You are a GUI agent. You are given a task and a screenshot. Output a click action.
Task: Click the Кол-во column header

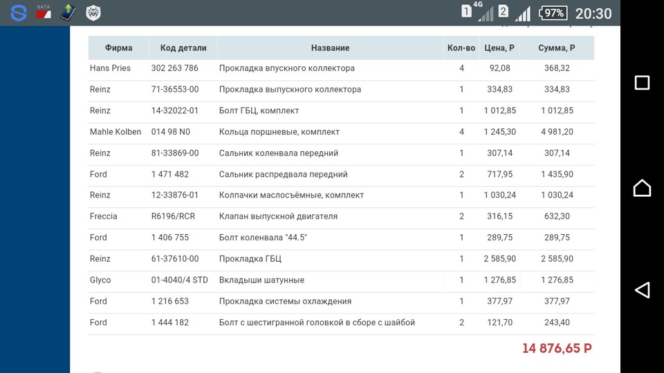click(461, 48)
